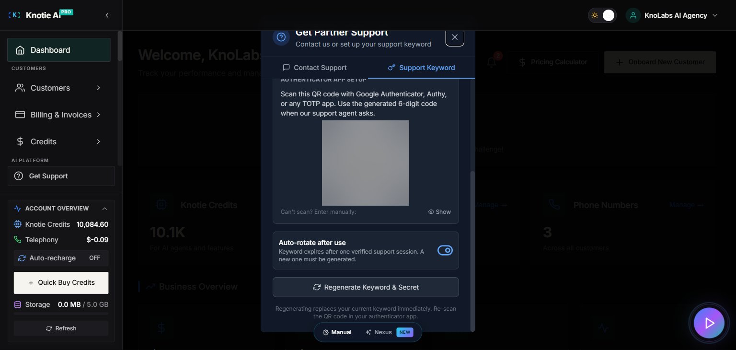Click Onboard New Customer button

click(660, 62)
